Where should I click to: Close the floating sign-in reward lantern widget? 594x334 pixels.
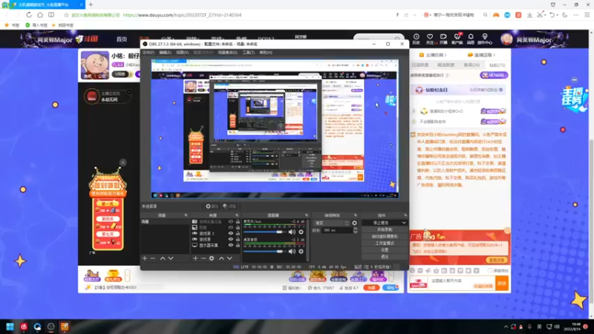123,163
